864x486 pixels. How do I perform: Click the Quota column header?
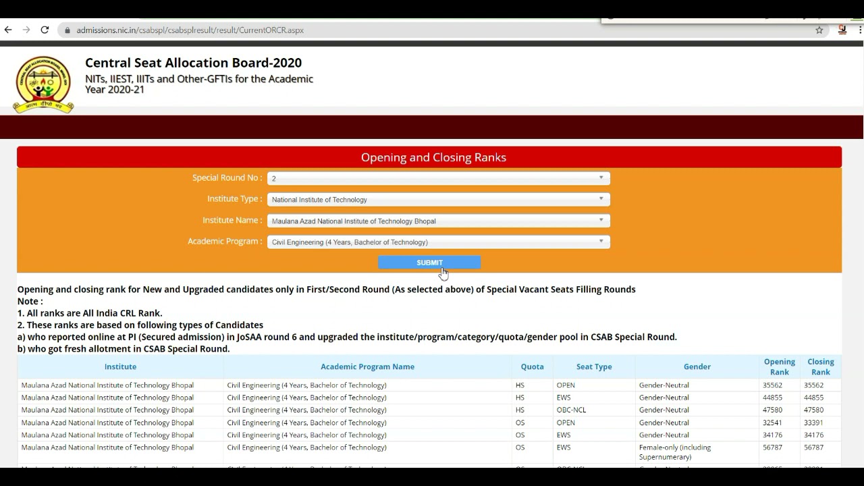532,367
